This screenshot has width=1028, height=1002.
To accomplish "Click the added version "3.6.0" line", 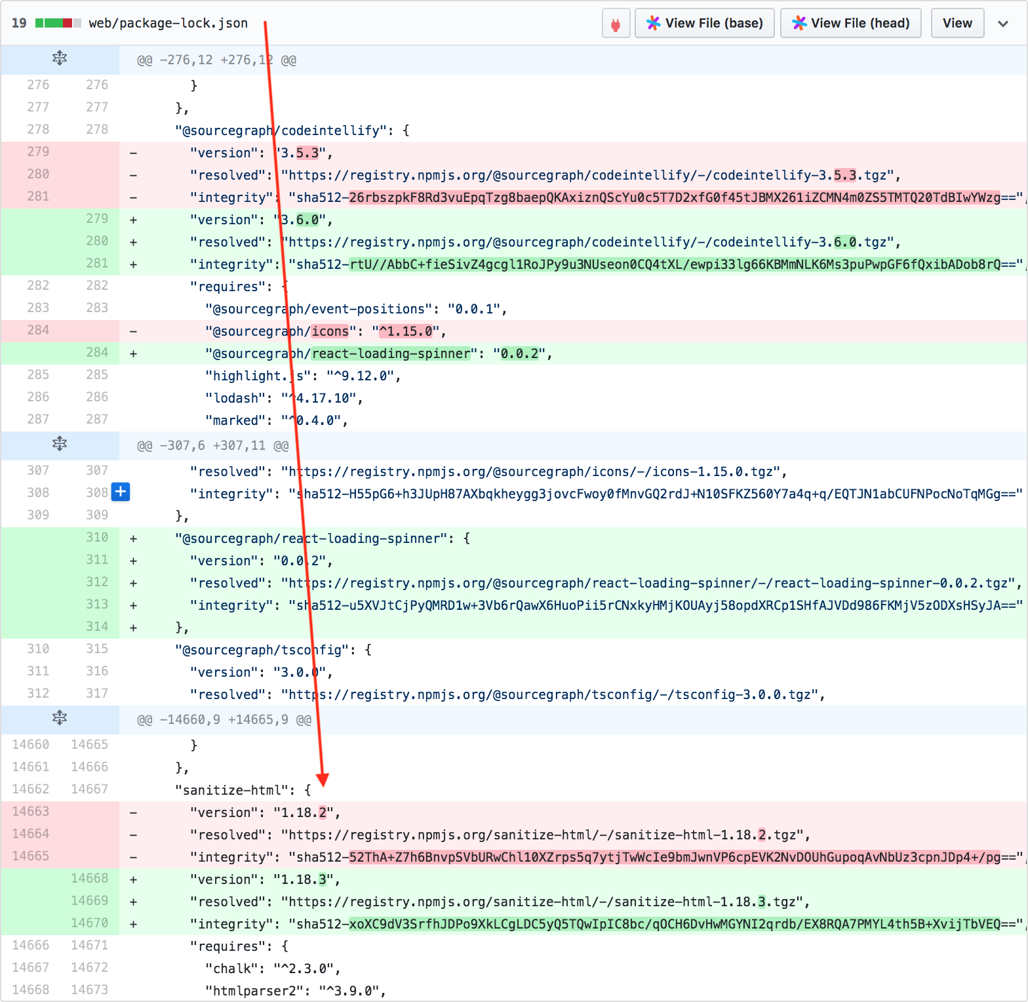I will tap(262, 220).
